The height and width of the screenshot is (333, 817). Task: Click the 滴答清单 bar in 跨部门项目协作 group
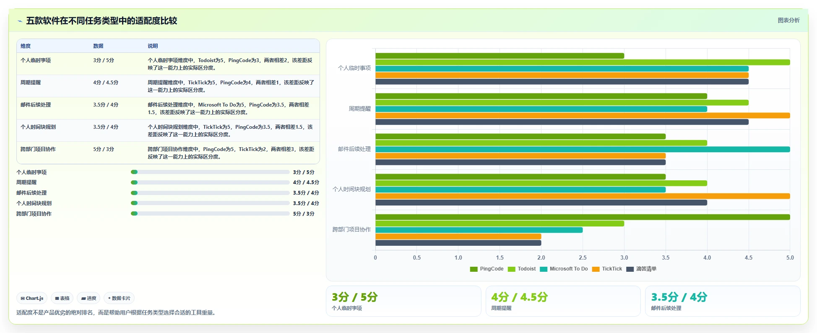(x=458, y=243)
